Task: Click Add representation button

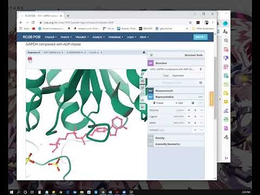Action: click(179, 103)
